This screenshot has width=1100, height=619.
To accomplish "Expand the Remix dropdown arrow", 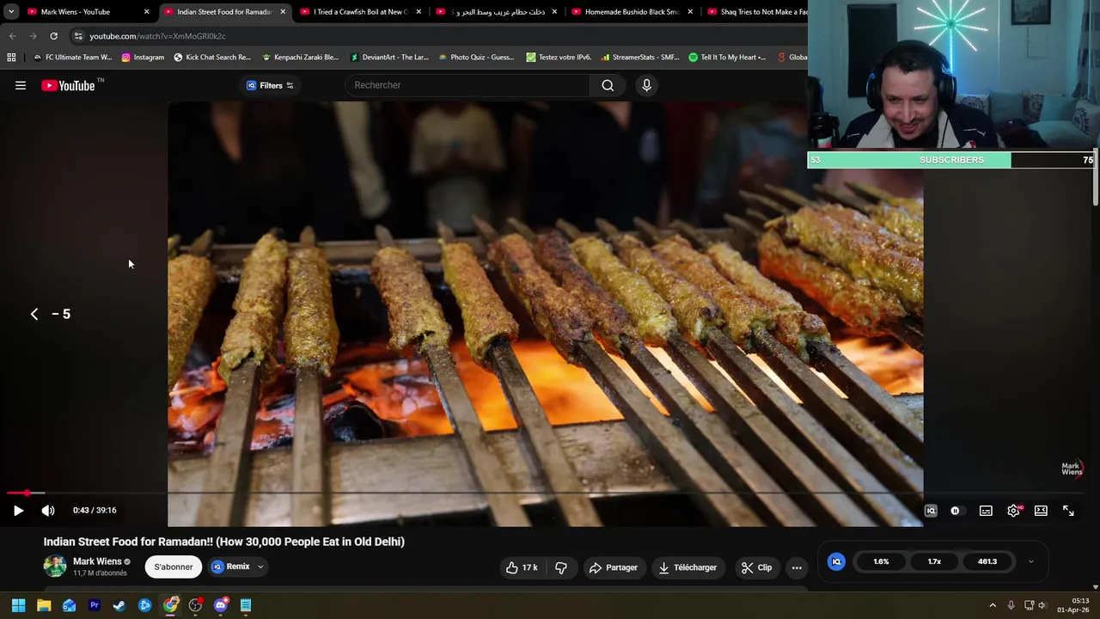I will click(260, 567).
